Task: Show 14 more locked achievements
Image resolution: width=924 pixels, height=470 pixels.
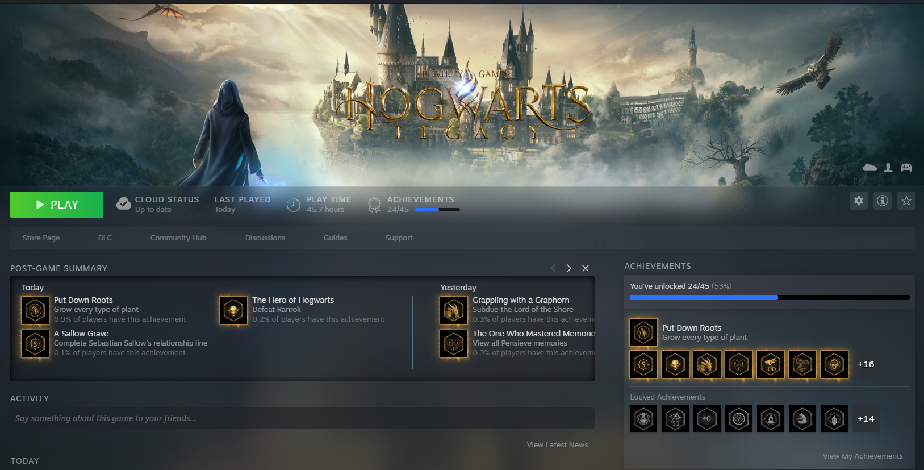Action: click(x=866, y=419)
